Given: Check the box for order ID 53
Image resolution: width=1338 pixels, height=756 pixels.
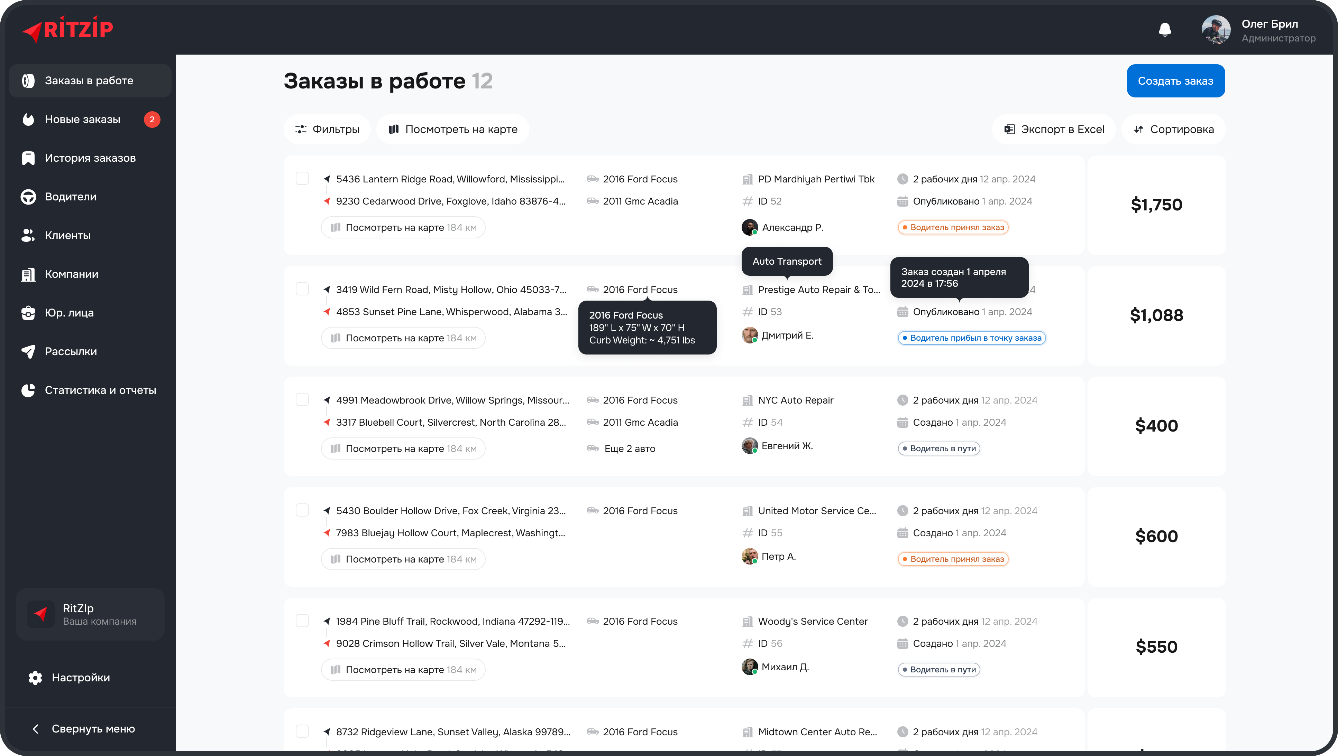Looking at the screenshot, I should tap(302, 289).
